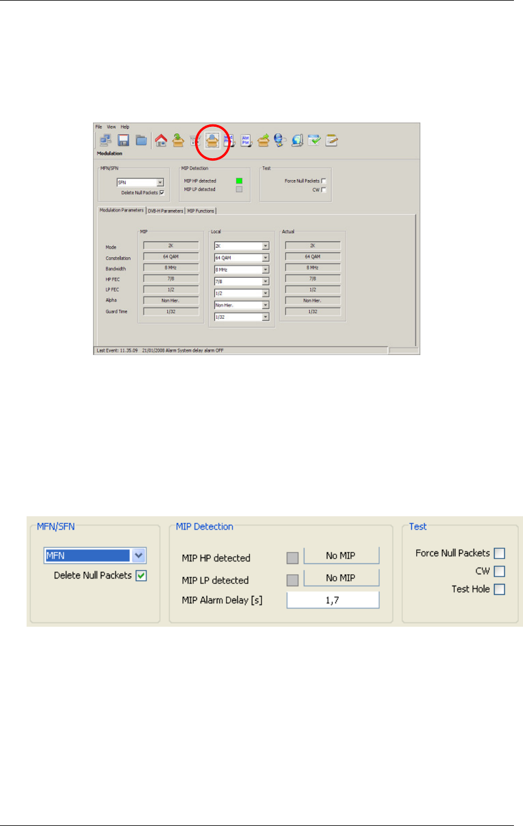The image size is (523, 826).
Task: Open the Local Alpha Non Hier. dropdown
Action: pyautogui.click(x=242, y=305)
